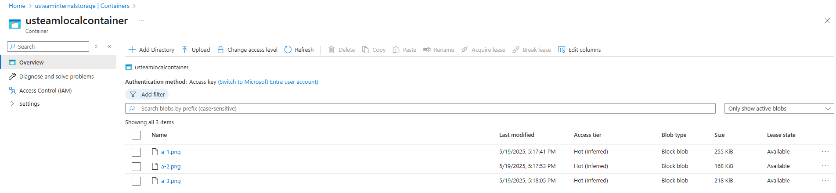This screenshot has height=193, width=836.
Task: Open the ellipsis menu for a-2.png row
Action: click(x=825, y=166)
